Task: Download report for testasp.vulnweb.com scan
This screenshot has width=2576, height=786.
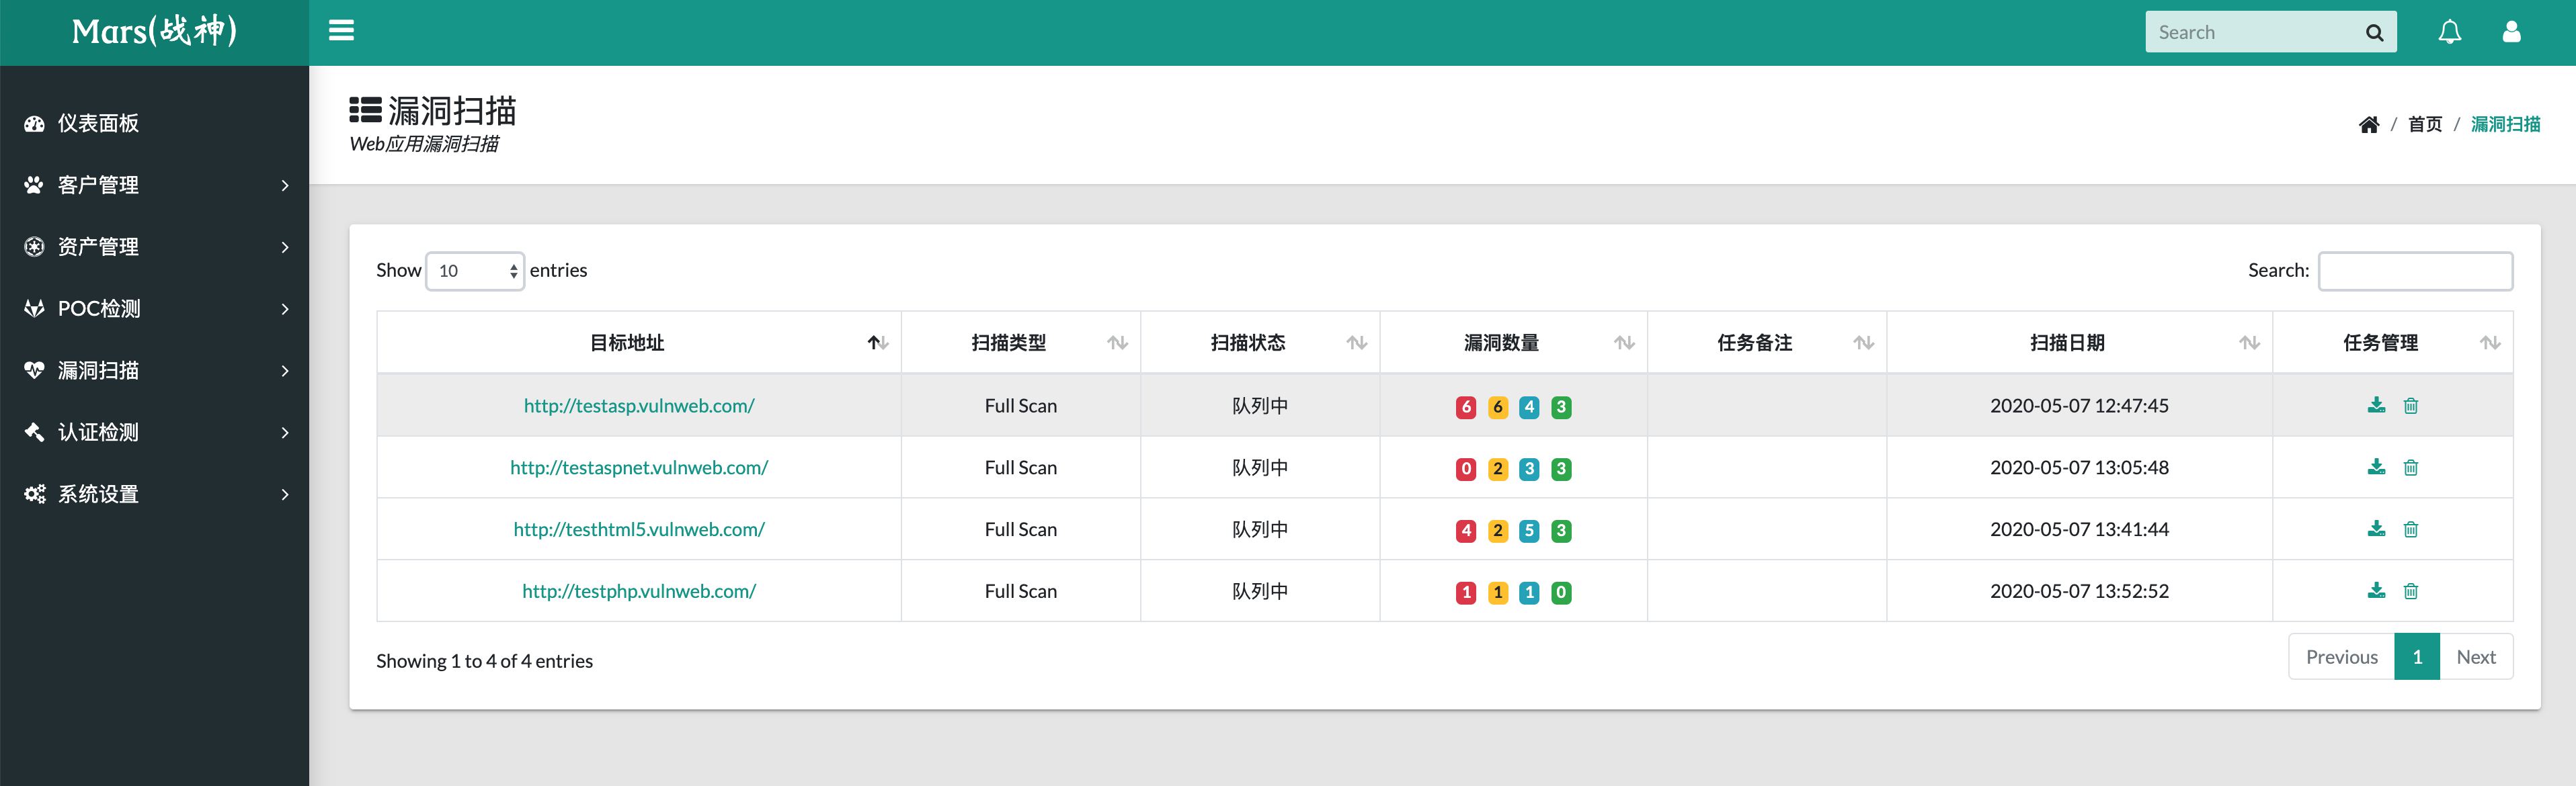Action: coord(2376,406)
